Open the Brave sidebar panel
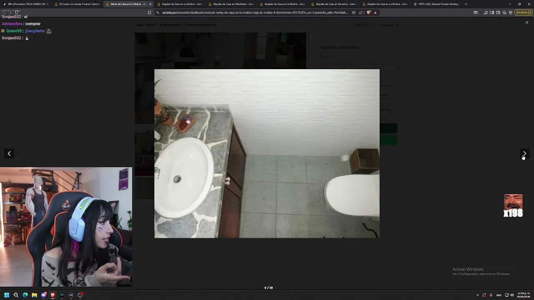The height and width of the screenshot is (300, 534). [492, 12]
